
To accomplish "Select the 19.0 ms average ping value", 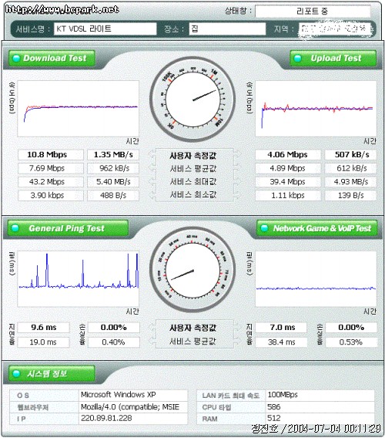I will tap(44, 342).
